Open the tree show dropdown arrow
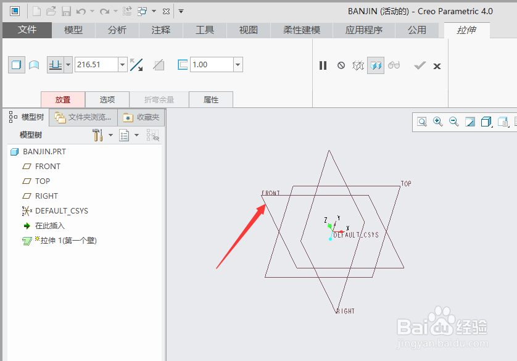Viewport: 517px width, 361px height. pyautogui.click(x=137, y=135)
